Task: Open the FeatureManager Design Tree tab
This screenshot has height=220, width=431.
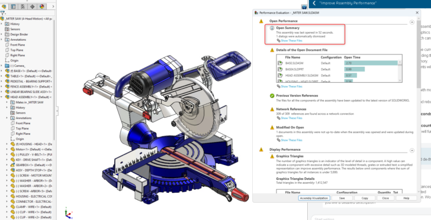Action: tap(4, 7)
